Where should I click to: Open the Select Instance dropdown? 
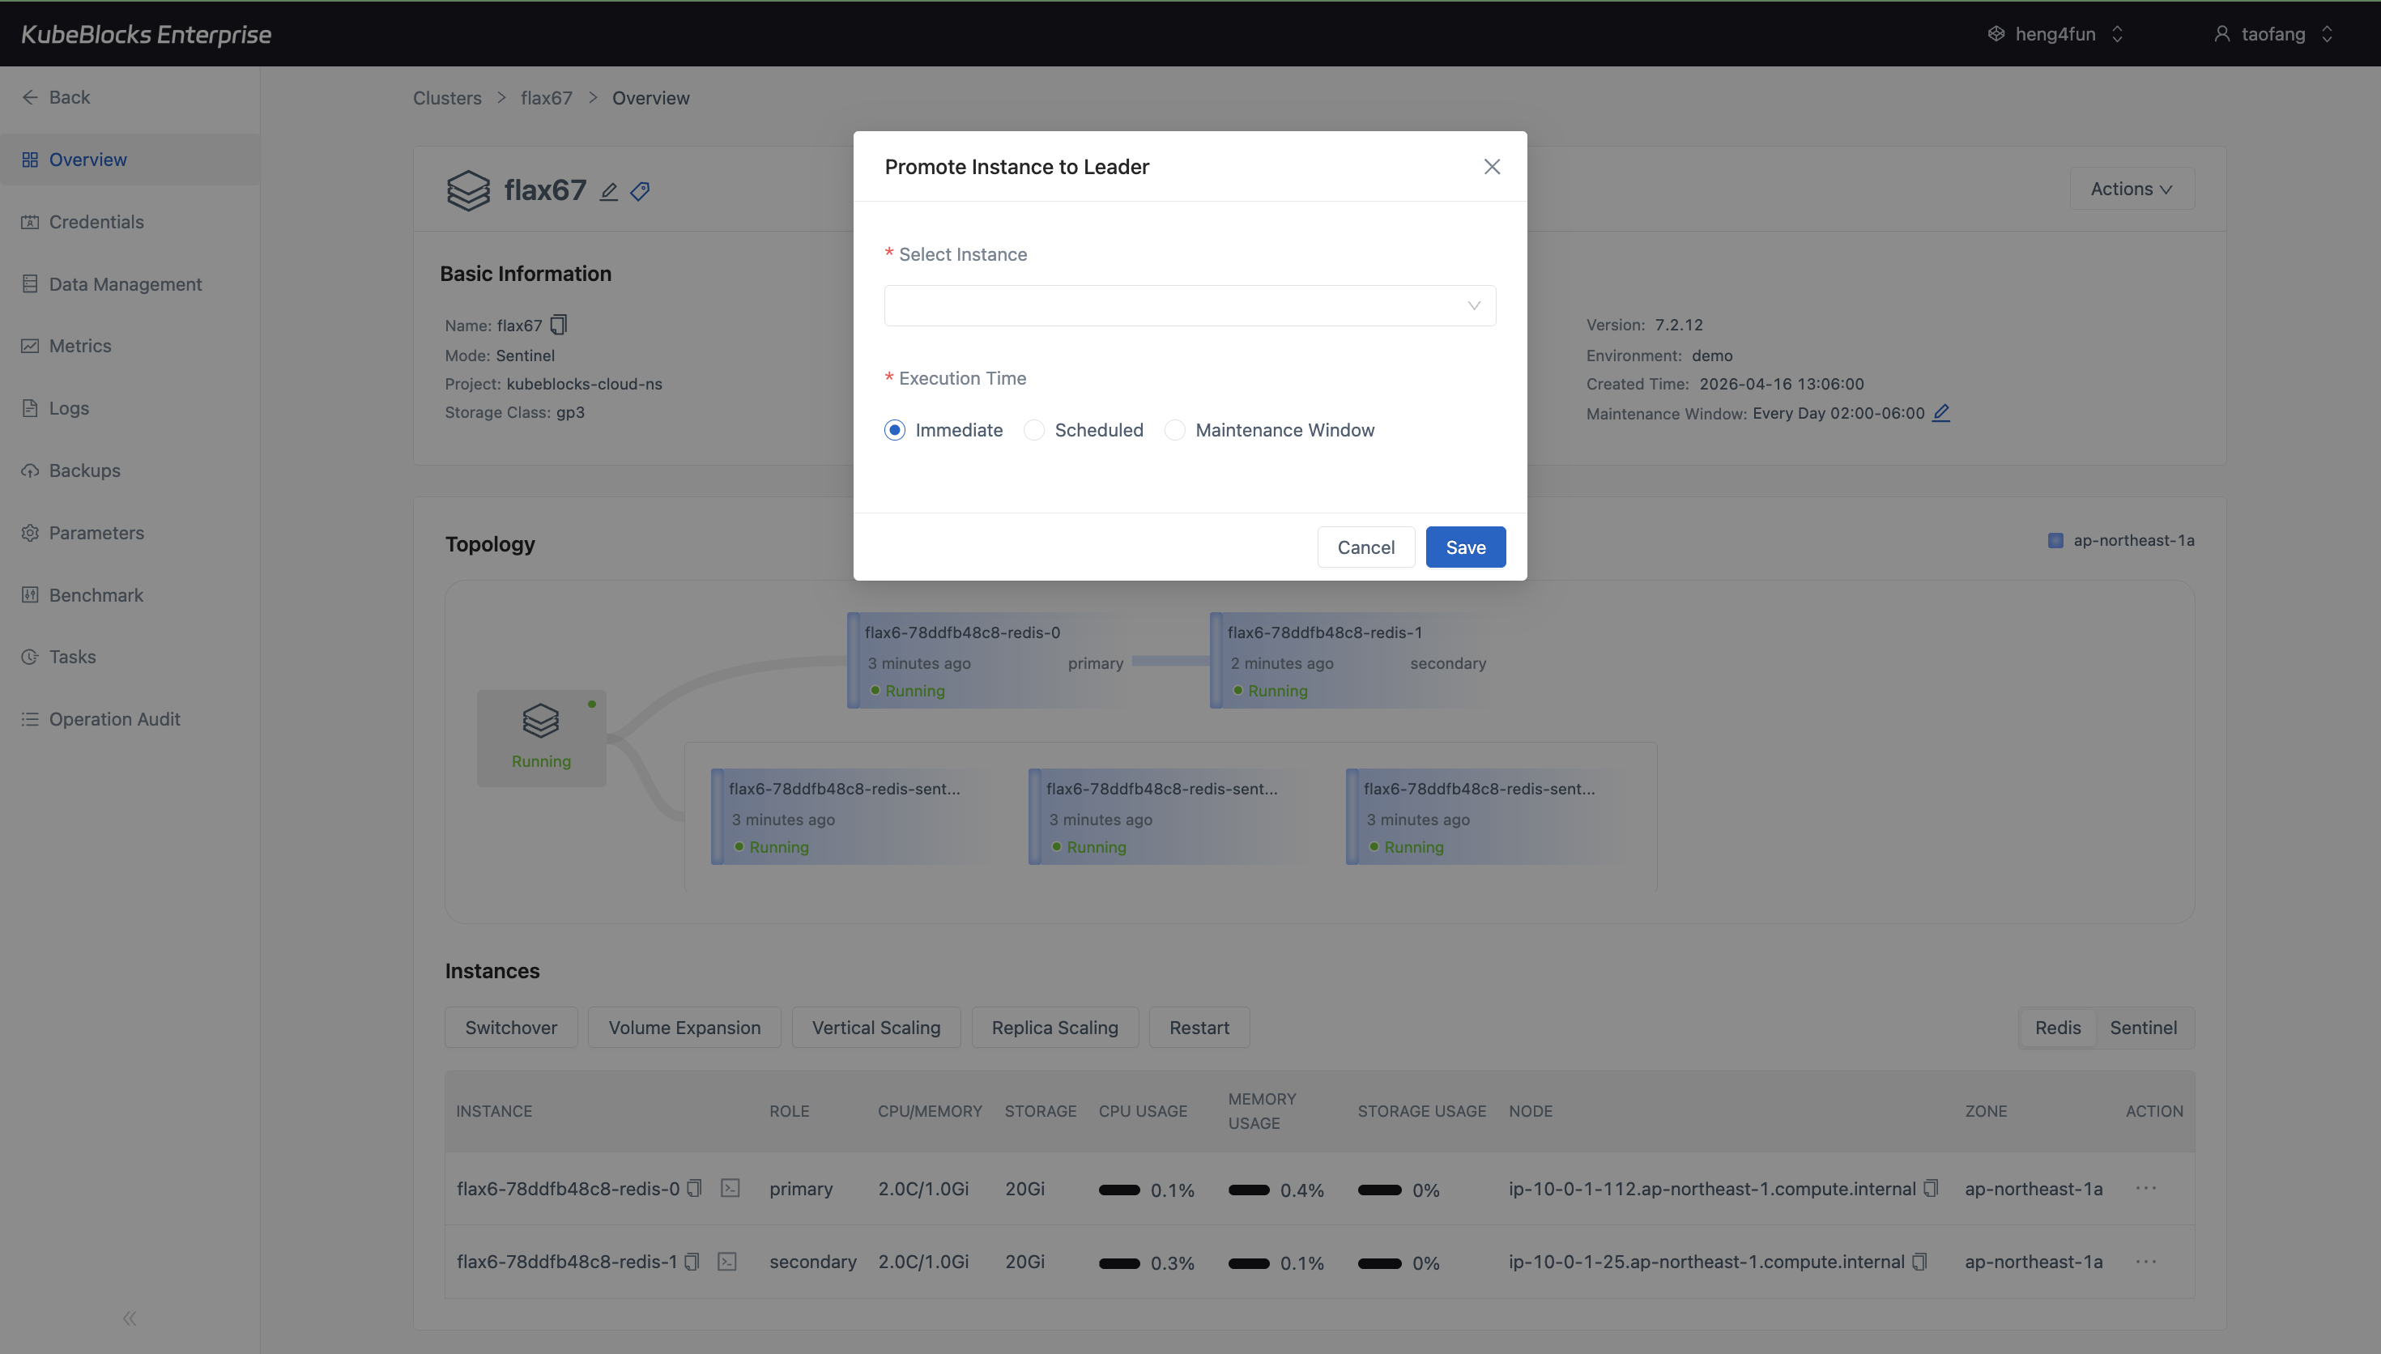[1189, 305]
